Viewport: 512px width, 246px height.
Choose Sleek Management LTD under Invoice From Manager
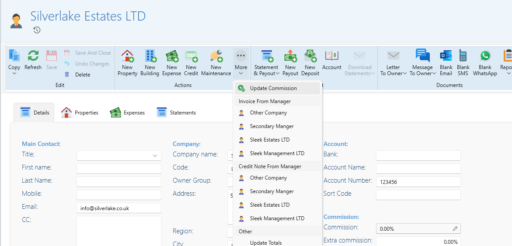tap(277, 153)
